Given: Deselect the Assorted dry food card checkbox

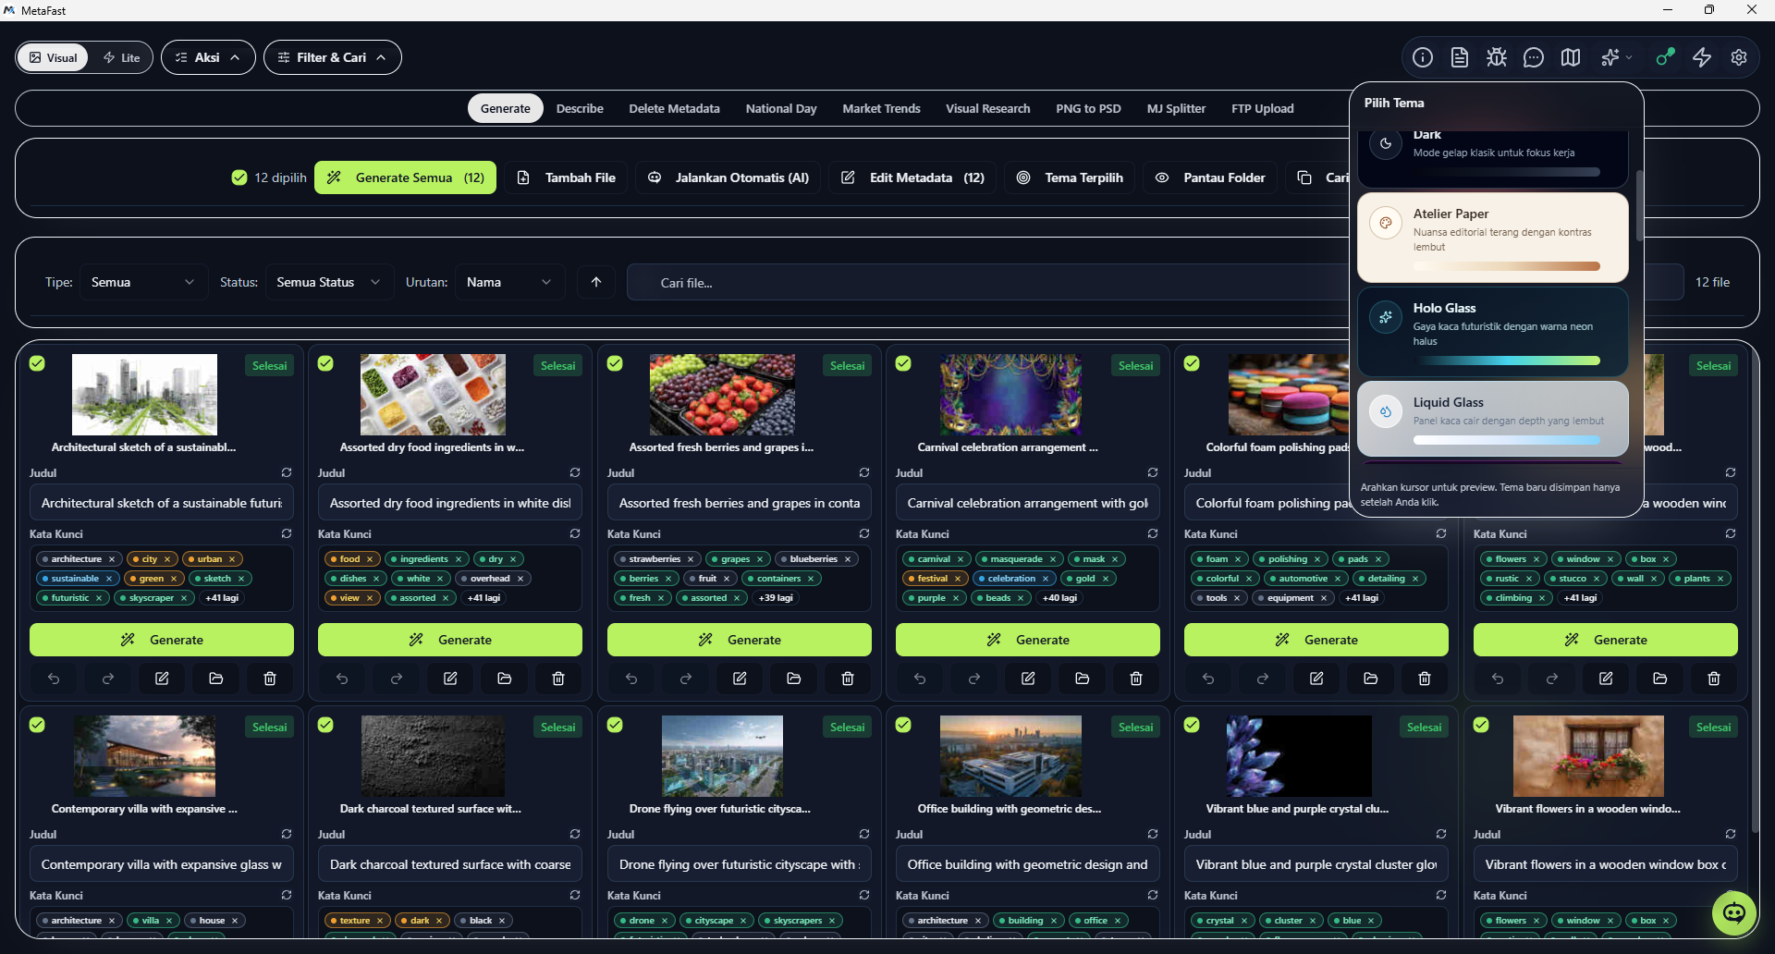Looking at the screenshot, I should click(x=325, y=363).
